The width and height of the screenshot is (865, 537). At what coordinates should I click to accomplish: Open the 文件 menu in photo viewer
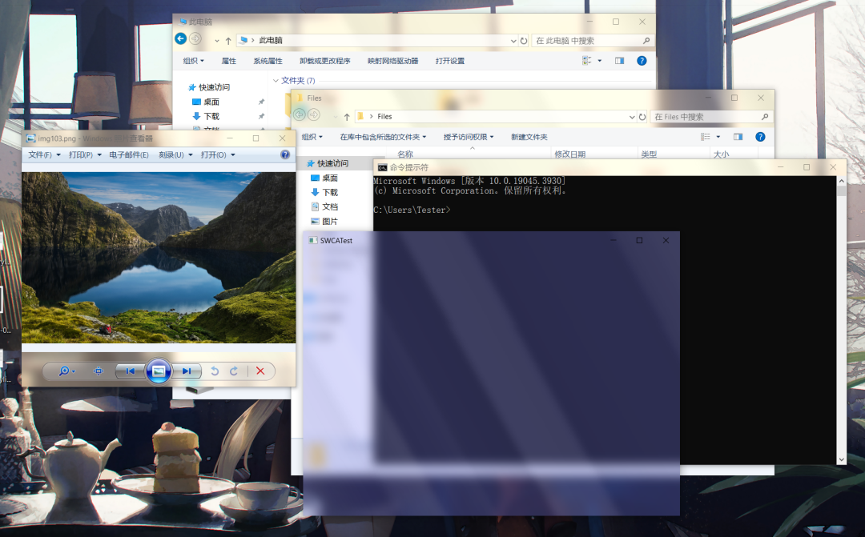[39, 154]
